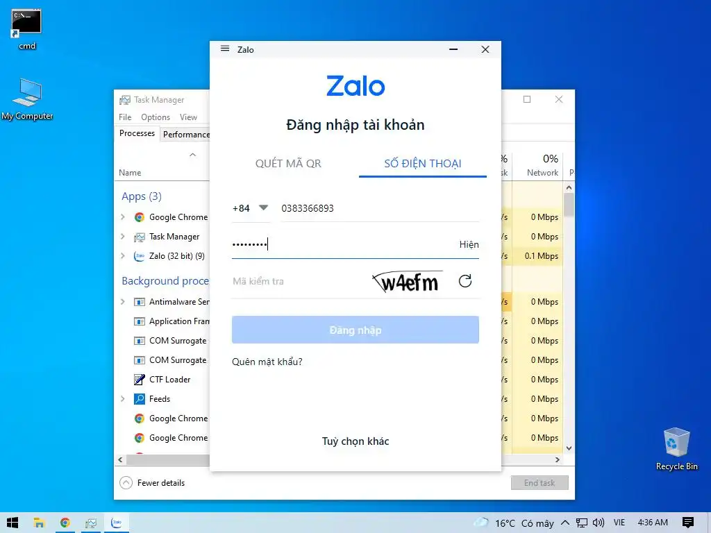Open the My Computer desktop icon
Image resolution: width=711 pixels, height=533 pixels.
[x=27, y=100]
